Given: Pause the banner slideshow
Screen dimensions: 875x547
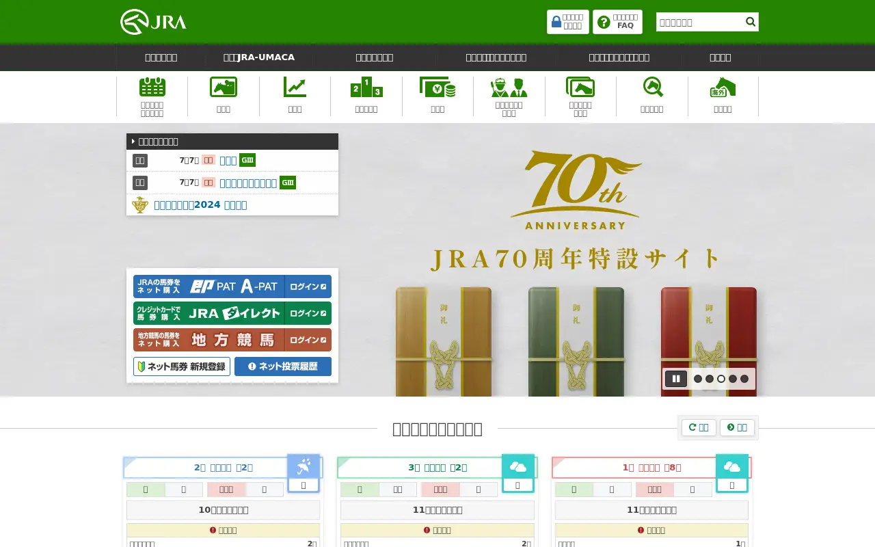Looking at the screenshot, I should click(x=676, y=379).
